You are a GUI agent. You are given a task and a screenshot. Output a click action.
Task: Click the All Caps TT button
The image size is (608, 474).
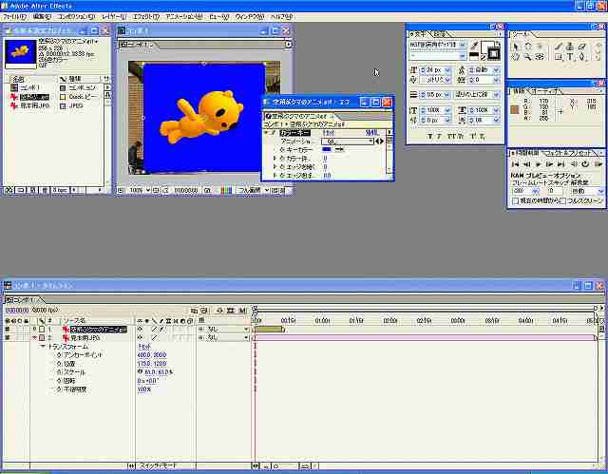pos(452,137)
